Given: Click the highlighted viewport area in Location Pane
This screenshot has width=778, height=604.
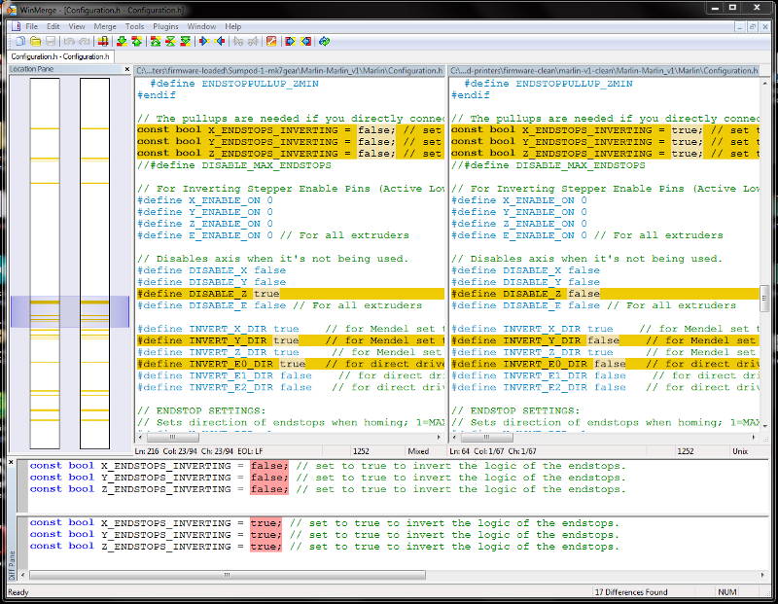Looking at the screenshot, I should point(69,311).
